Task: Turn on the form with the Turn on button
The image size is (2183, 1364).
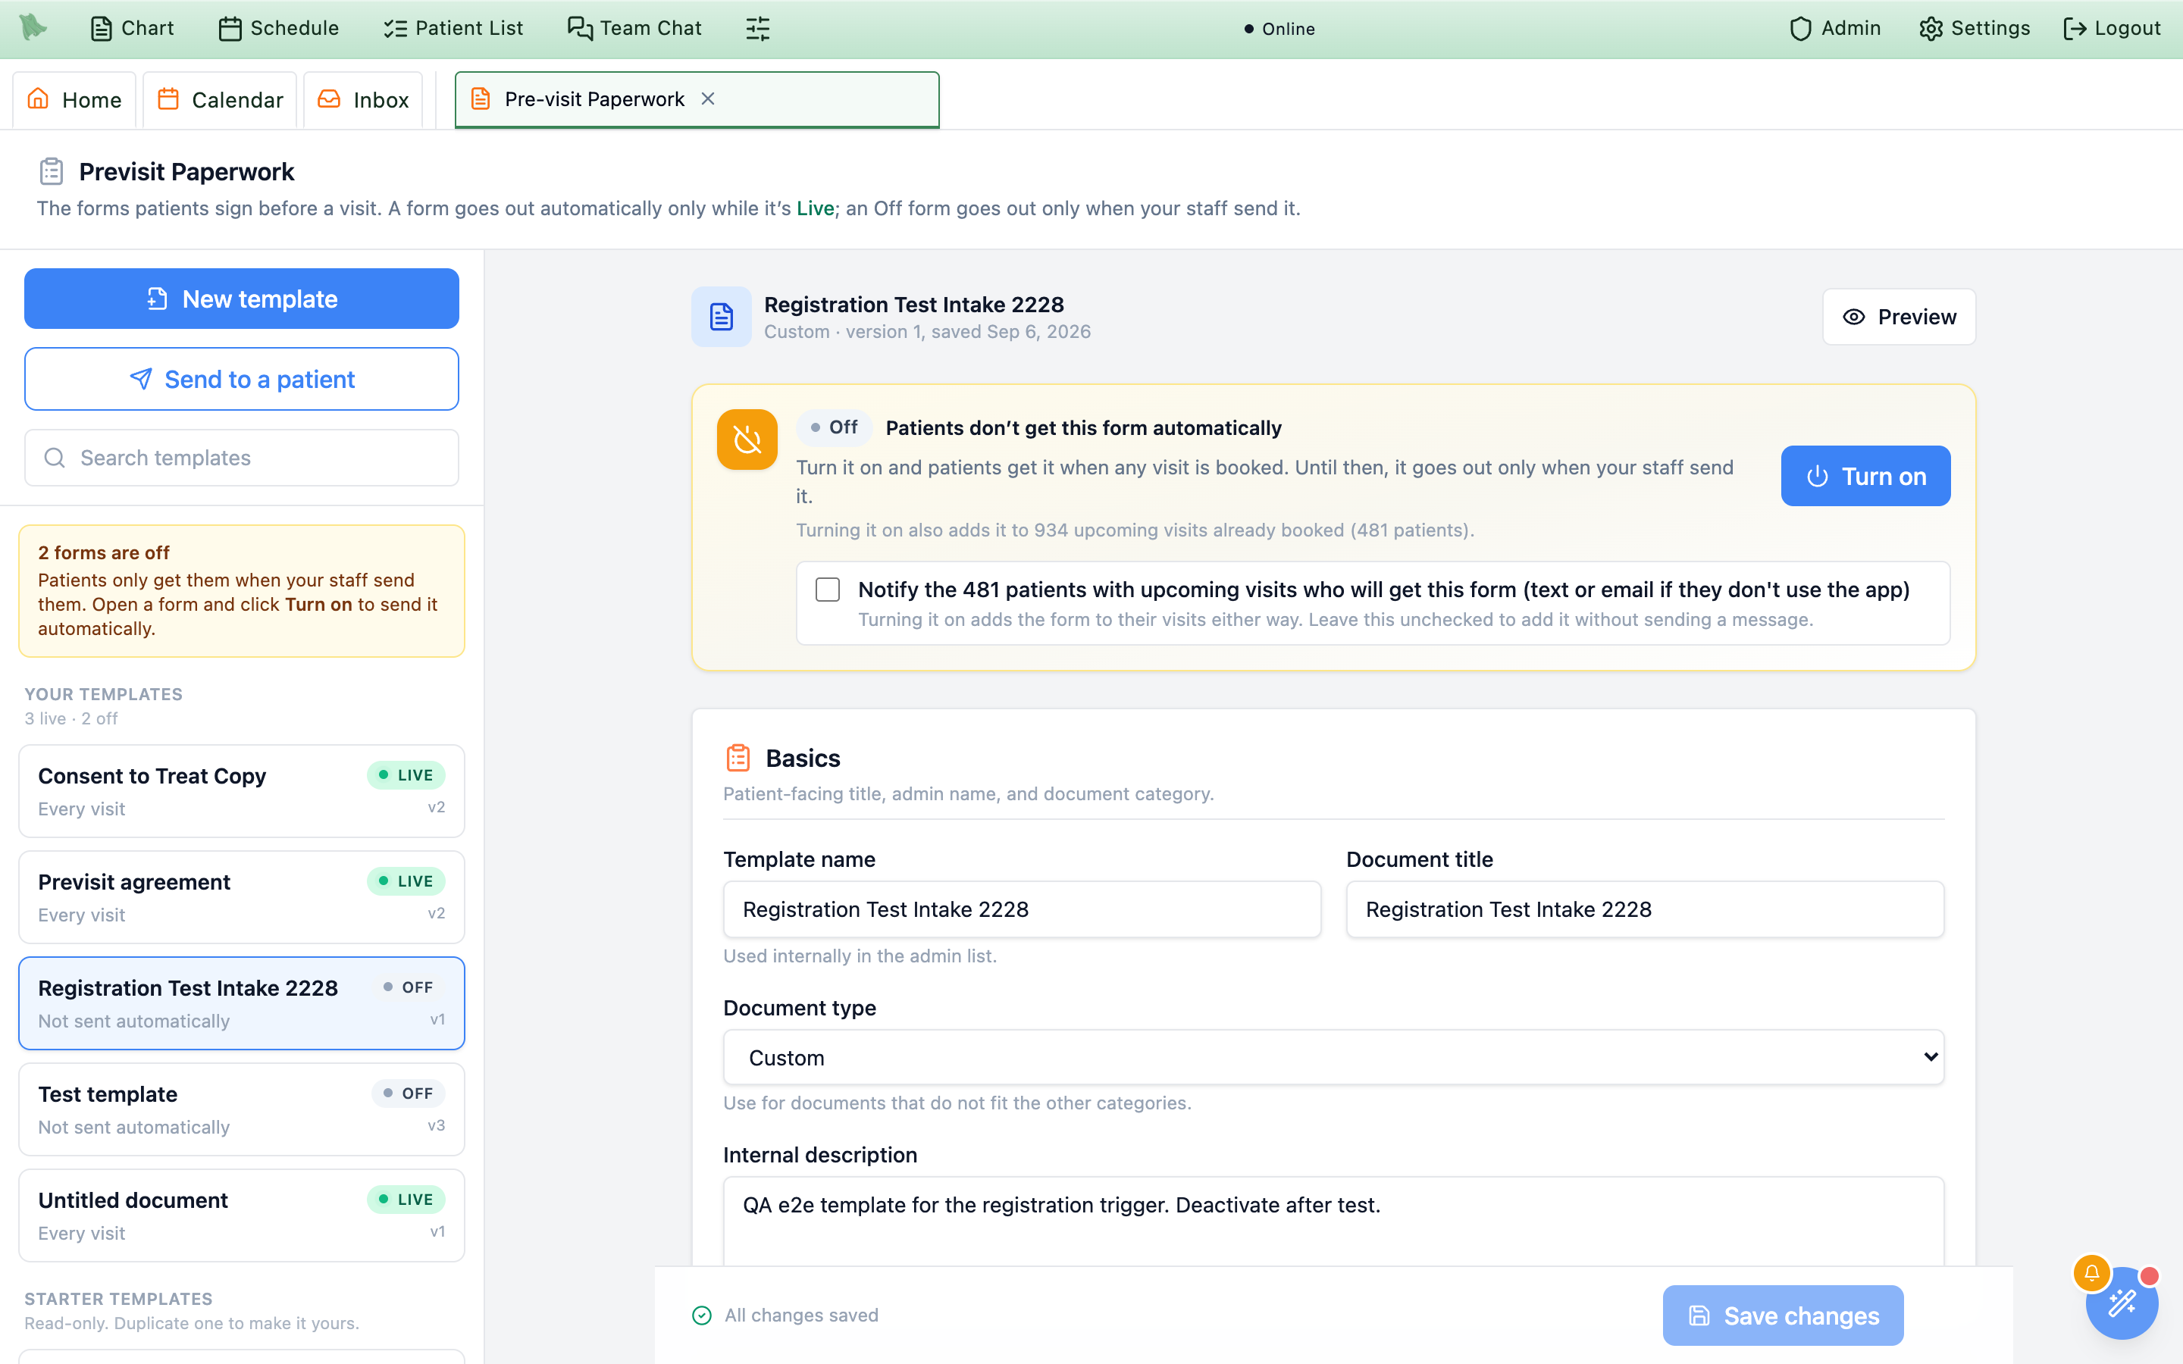Action: [1865, 475]
